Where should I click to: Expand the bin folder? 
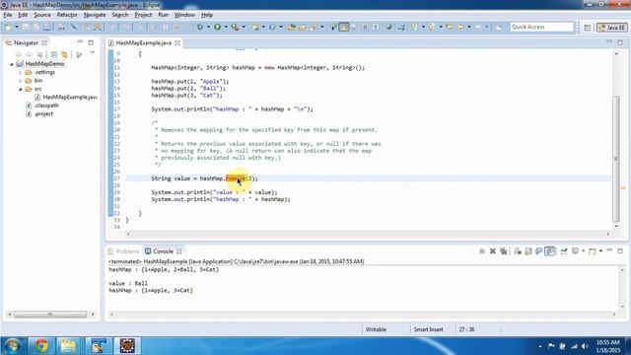coord(20,81)
